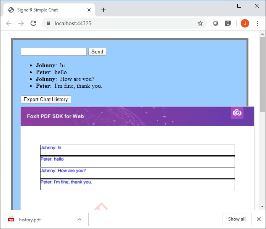Click the chat message input field
The image size is (266, 229).
tap(54, 52)
